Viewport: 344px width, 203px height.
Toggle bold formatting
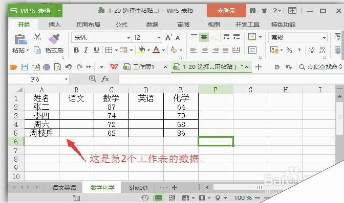coord(76,50)
